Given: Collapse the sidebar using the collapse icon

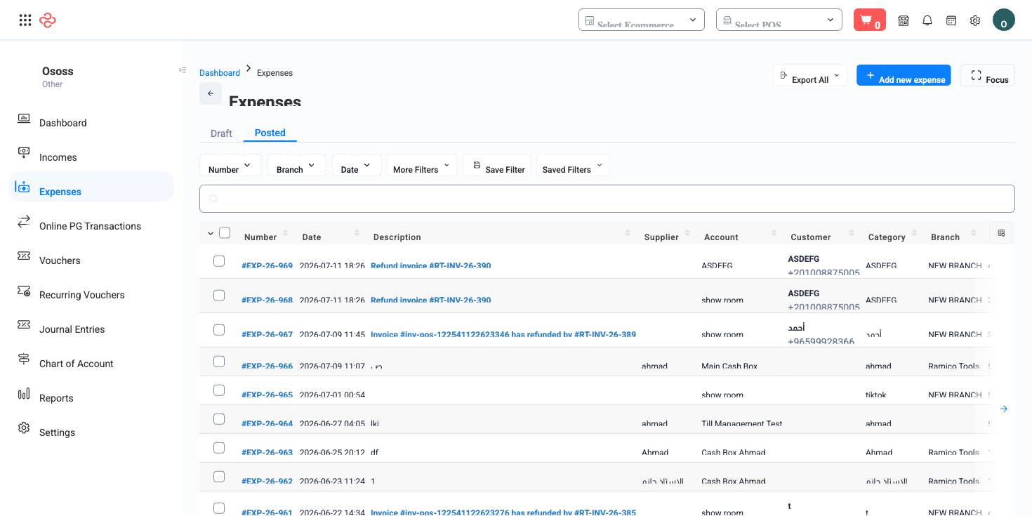Looking at the screenshot, I should (183, 70).
